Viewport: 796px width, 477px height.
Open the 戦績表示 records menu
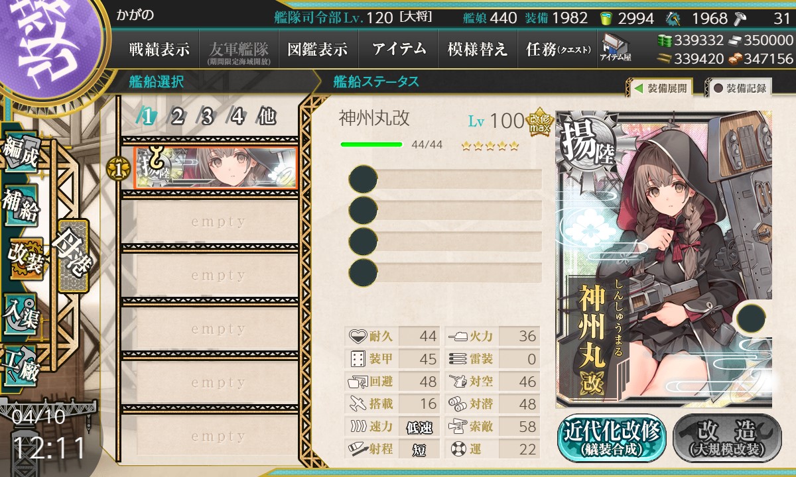pyautogui.click(x=159, y=49)
